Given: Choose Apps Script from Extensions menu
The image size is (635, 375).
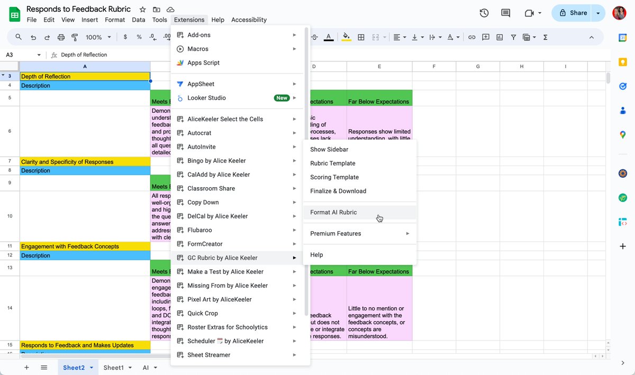Looking at the screenshot, I should tap(237, 62).
